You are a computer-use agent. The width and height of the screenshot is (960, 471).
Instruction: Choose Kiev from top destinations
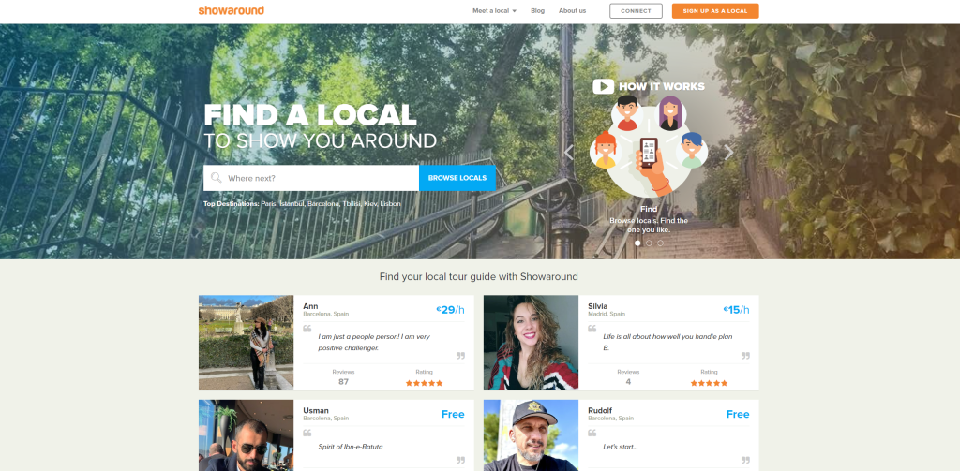tap(370, 204)
